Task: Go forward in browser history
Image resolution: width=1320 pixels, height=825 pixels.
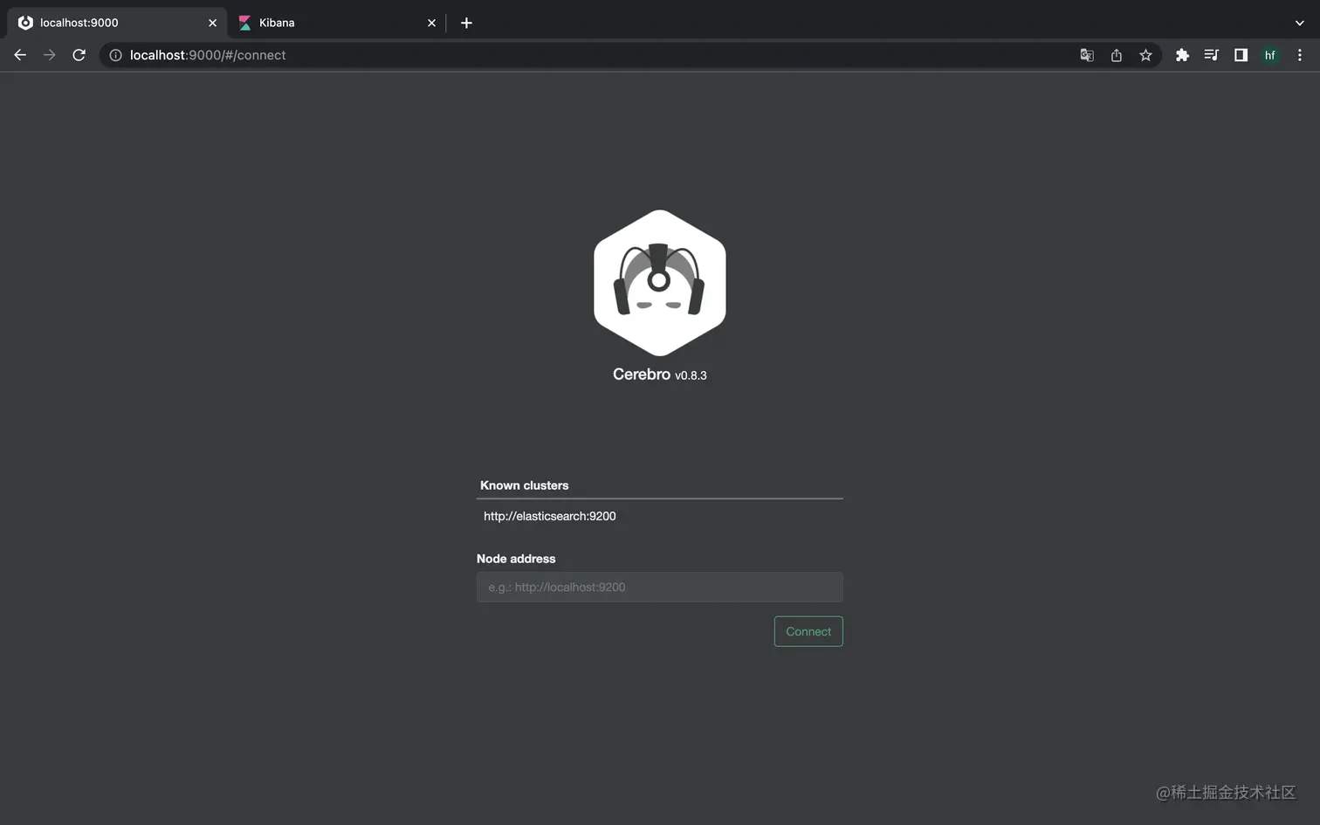Action: (50, 55)
